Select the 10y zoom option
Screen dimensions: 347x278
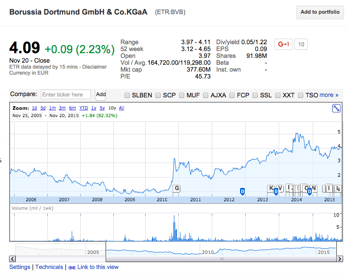112,108
